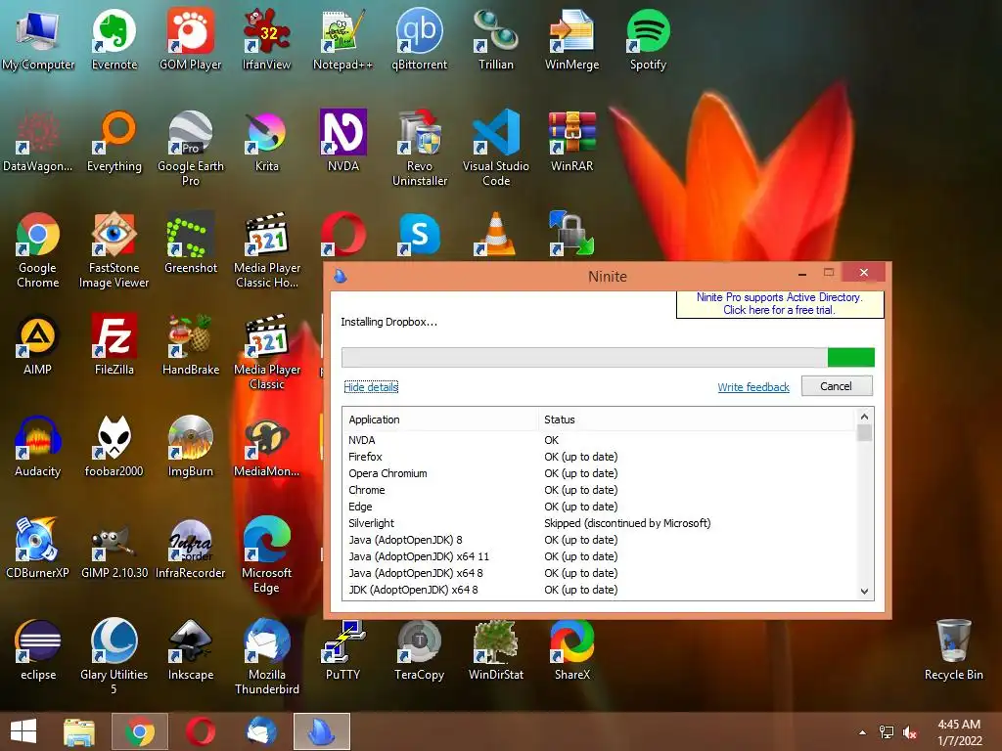1002x751 pixels.
Task: Launch Krita from the desktop
Action: coord(266,142)
